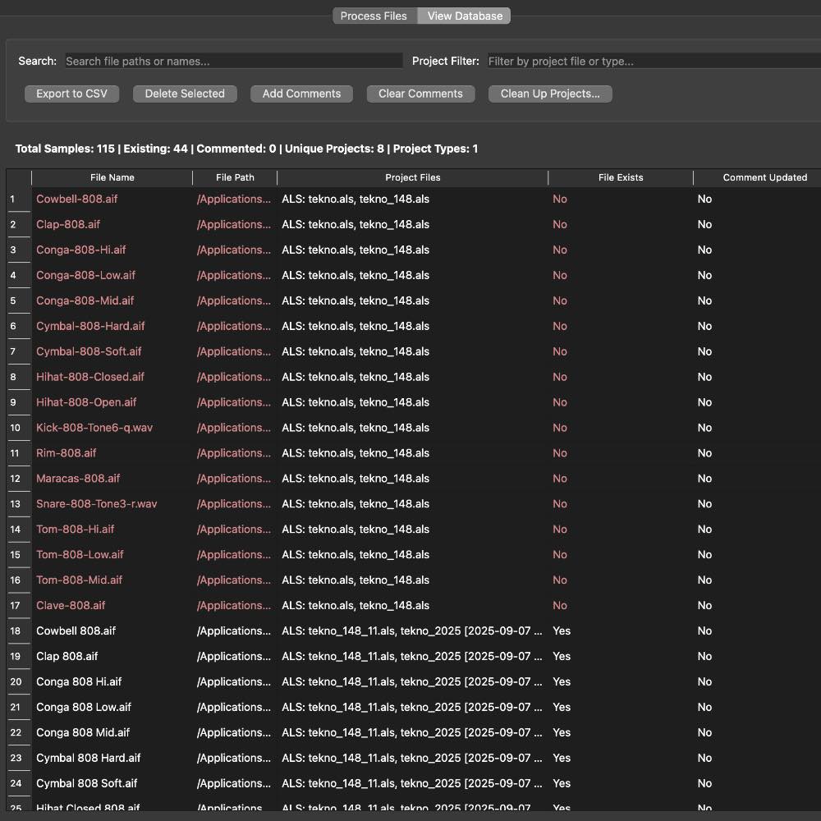821x821 pixels.
Task: Select the Hihat-808-Open.aif file name
Action: click(x=86, y=402)
